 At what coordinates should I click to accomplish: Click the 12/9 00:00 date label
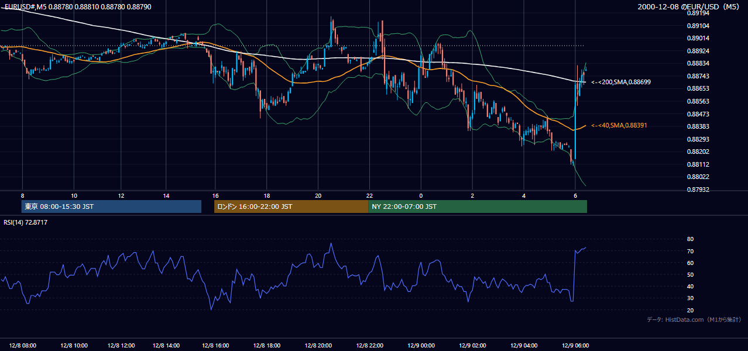[x=421, y=345]
